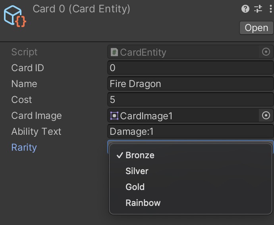Click the sprite icon beside CardImage1
Image resolution: width=274 pixels, height=225 pixels.
114,116
